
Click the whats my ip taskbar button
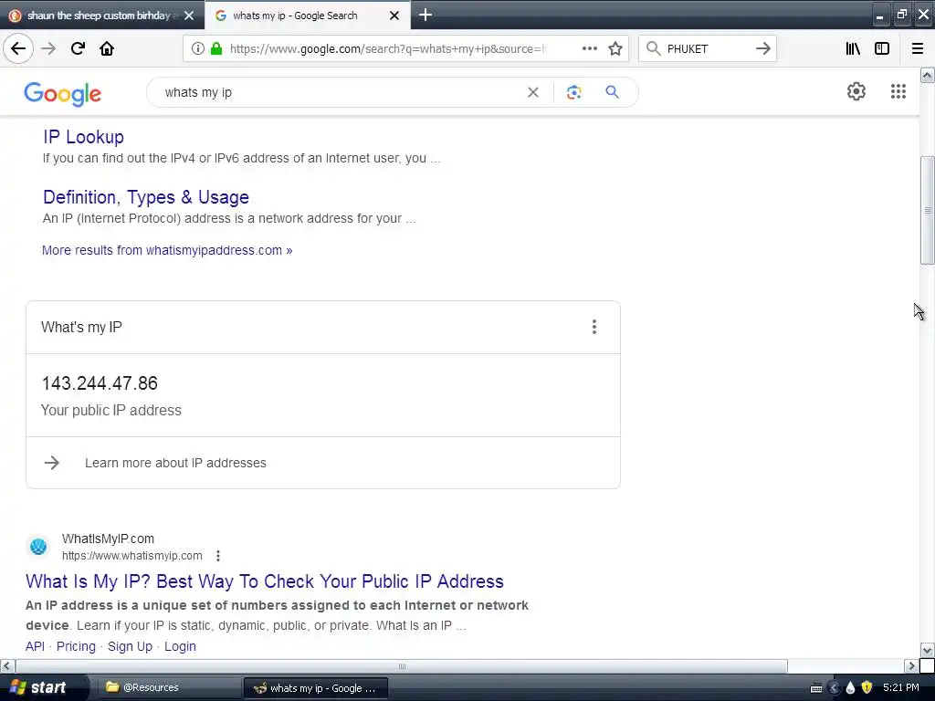pos(315,688)
